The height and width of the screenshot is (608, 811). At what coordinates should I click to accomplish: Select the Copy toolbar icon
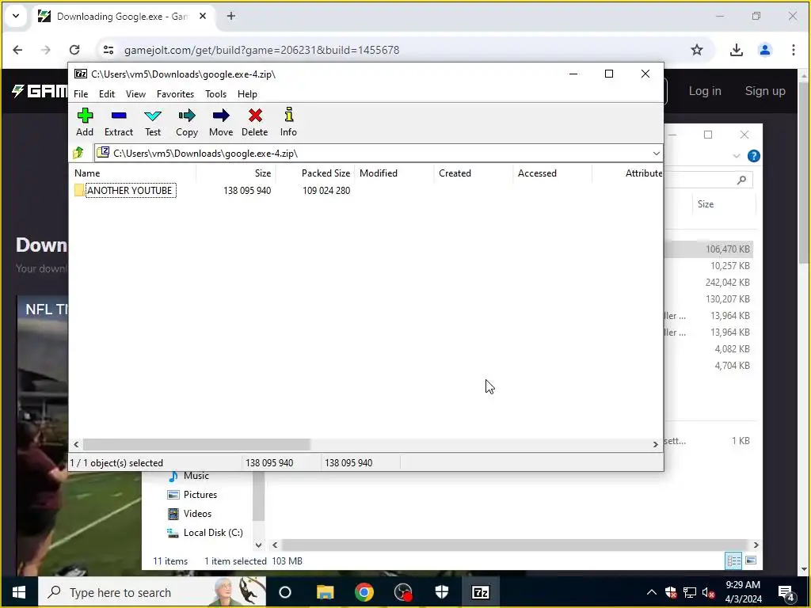(187, 122)
